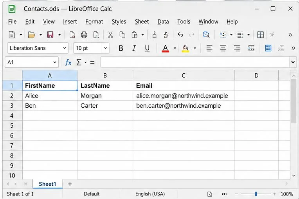Expand the Sort rows dropdown arrow
The width and height of the screenshot is (299, 199).
click(231, 35)
